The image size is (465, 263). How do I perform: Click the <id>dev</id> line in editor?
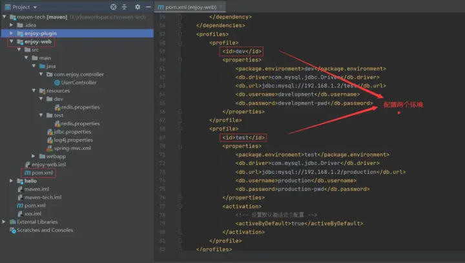242,51
